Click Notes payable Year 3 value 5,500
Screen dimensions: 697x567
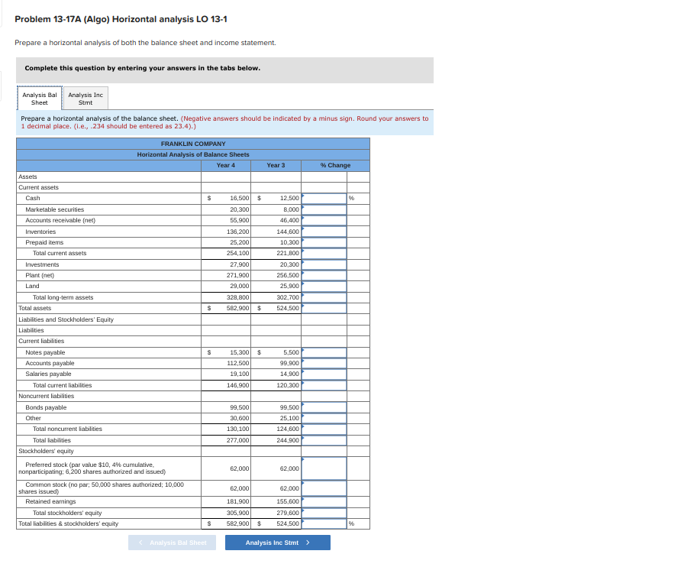(291, 352)
